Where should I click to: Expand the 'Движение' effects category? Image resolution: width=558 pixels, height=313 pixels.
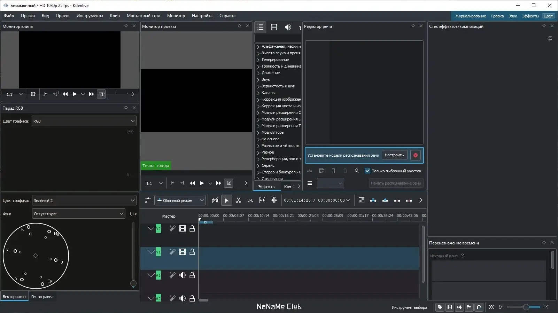pos(258,73)
